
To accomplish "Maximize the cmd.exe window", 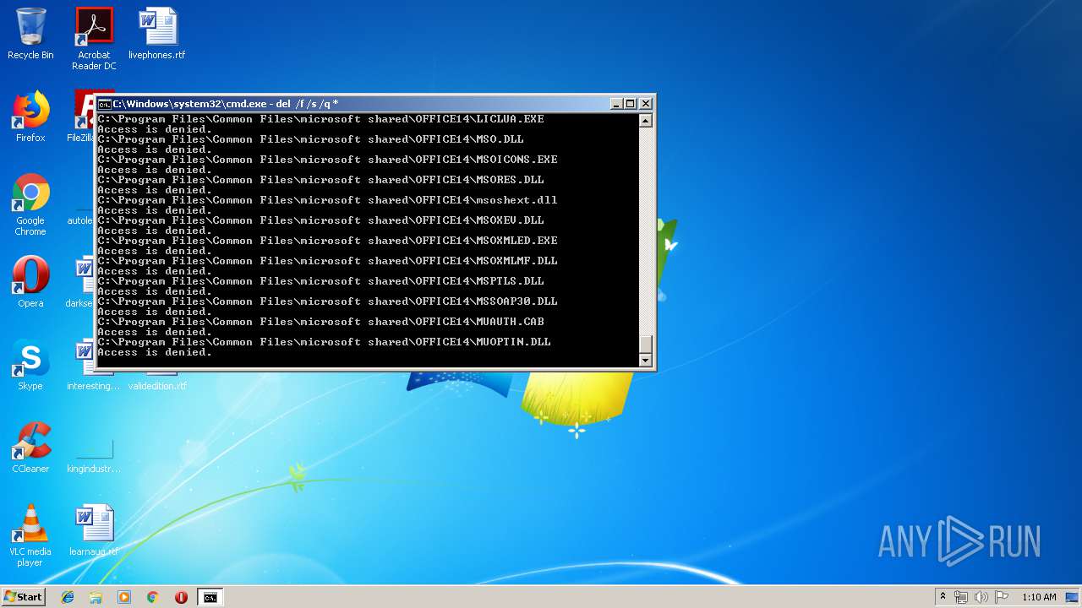I will tap(631, 104).
